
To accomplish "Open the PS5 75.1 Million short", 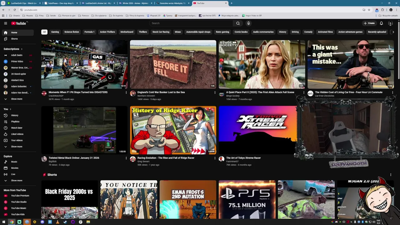I will tap(247, 199).
